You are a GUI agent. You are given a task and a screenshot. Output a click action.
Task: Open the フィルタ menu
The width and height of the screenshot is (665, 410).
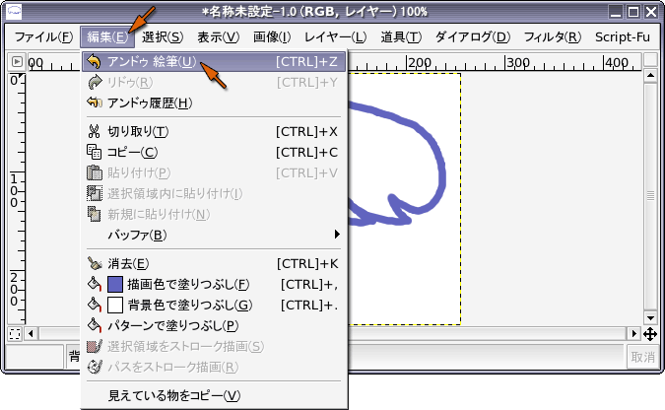point(552,36)
